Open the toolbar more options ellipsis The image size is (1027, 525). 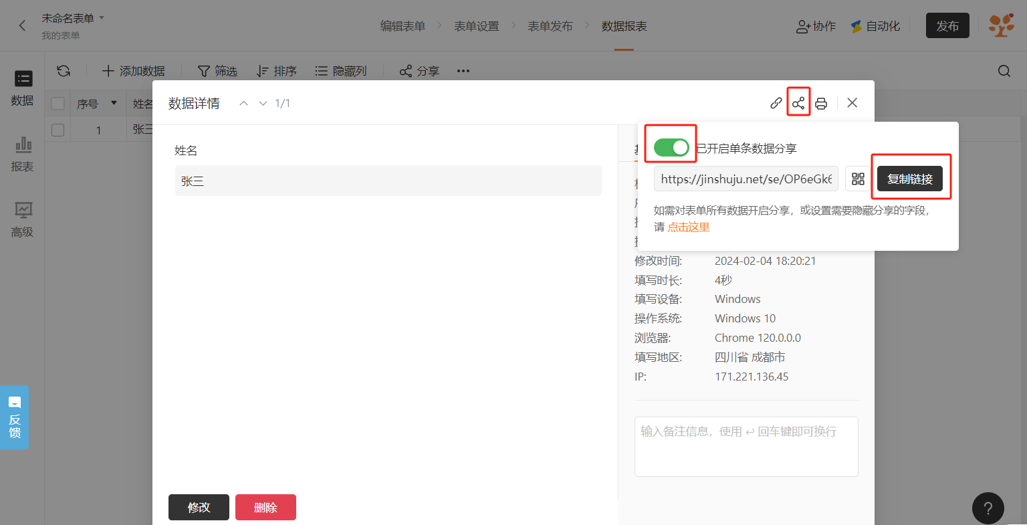(x=463, y=71)
